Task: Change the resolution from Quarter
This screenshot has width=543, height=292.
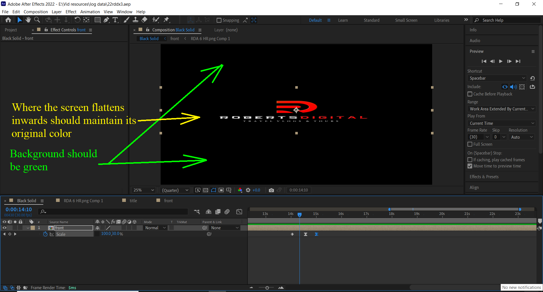Action: (175, 190)
